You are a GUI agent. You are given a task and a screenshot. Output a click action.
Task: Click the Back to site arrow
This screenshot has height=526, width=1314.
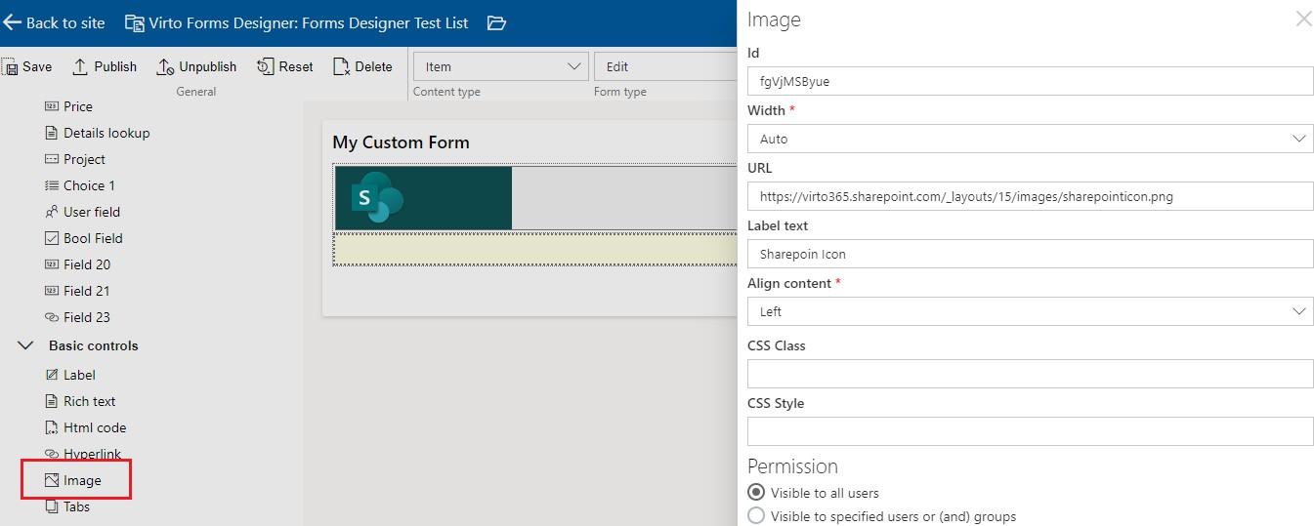12,22
